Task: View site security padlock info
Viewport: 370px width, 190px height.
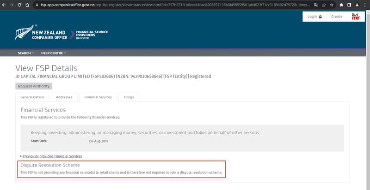Action: click(x=37, y=5)
